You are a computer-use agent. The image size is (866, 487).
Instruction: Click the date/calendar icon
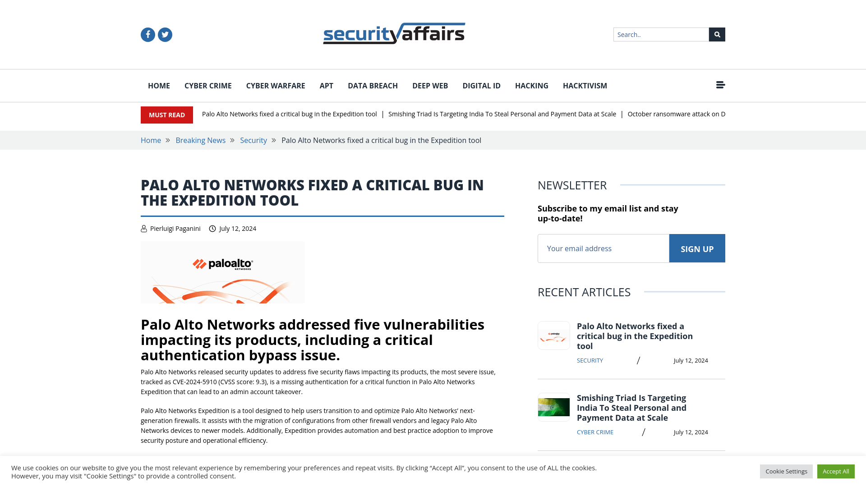[212, 228]
